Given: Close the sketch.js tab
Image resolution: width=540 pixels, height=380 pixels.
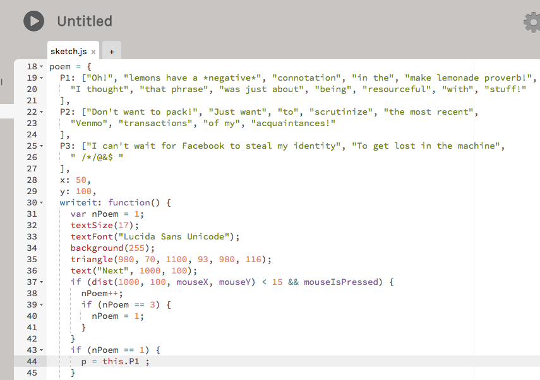Looking at the screenshot, I should [93, 52].
